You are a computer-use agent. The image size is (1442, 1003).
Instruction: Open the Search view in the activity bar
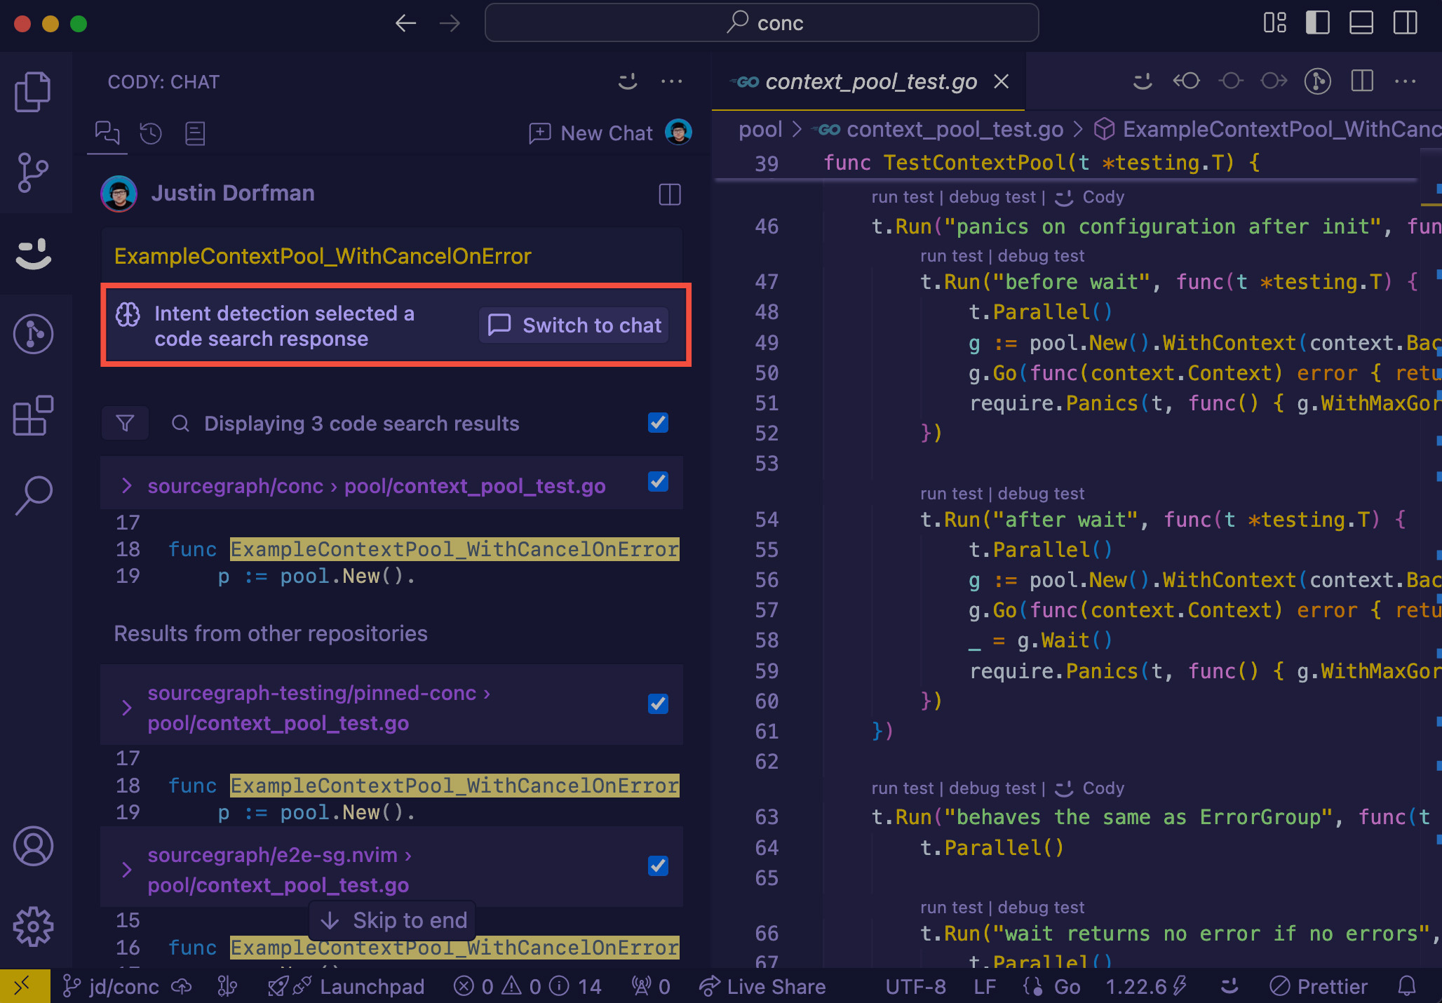tap(33, 496)
